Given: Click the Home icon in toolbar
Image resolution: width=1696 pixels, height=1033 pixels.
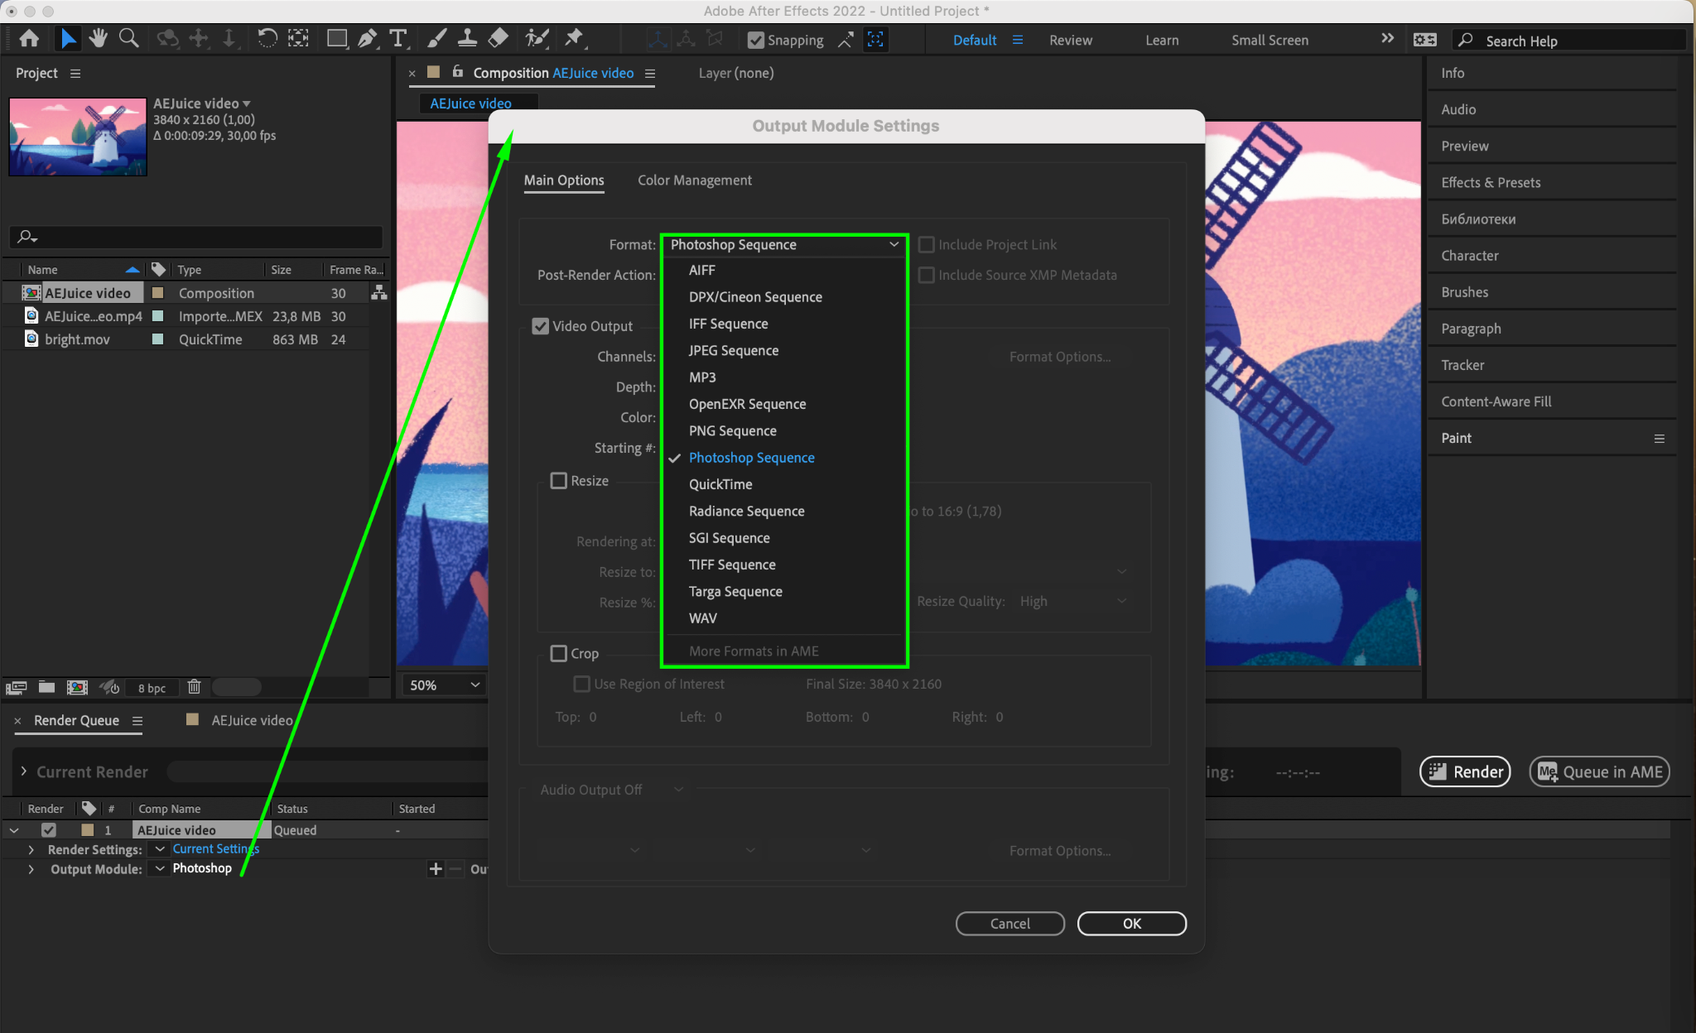Looking at the screenshot, I should [29, 39].
